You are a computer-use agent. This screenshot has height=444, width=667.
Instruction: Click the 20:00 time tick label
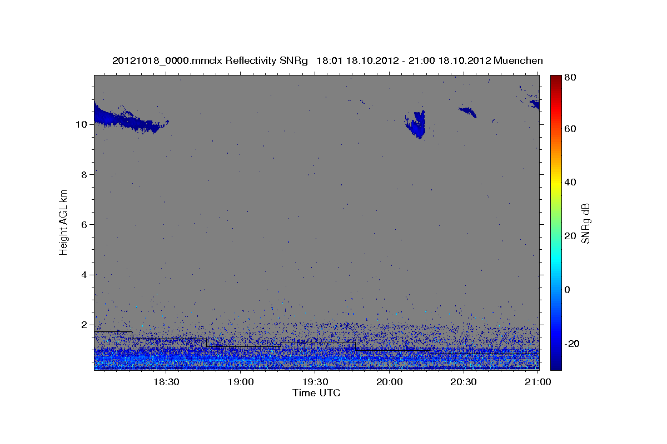(390, 382)
